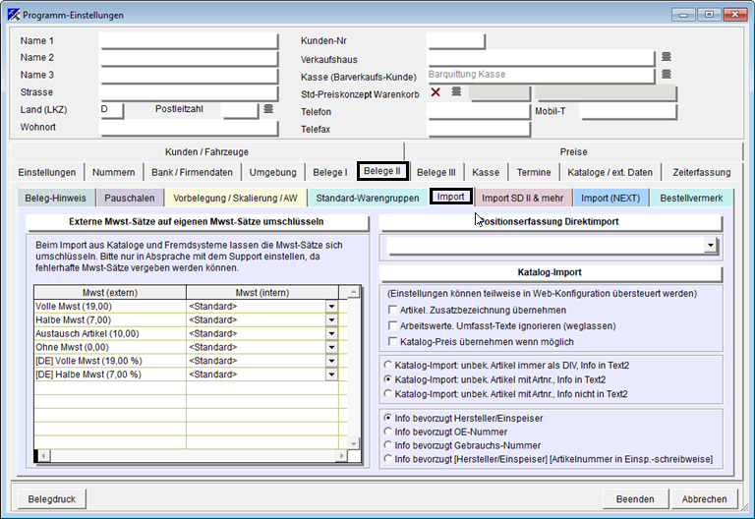755x519 pixels.
Task: Select Info bevorzugt Hersteller/Einspeiser
Action: [x=387, y=418]
